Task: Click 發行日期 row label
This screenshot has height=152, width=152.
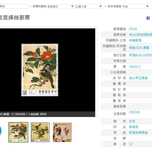Action: 120,55
